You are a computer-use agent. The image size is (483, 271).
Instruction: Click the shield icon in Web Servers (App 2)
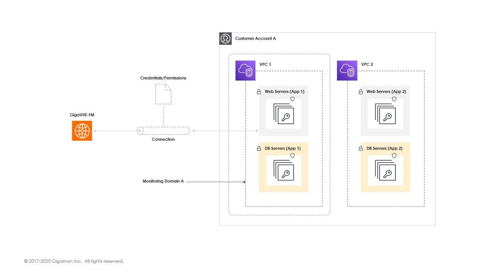click(394, 99)
